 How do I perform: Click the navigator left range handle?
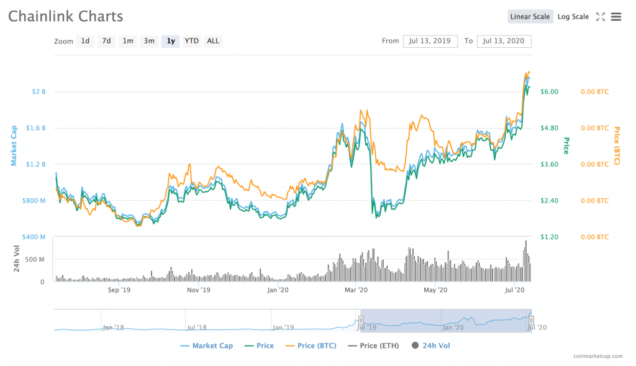[361, 320]
